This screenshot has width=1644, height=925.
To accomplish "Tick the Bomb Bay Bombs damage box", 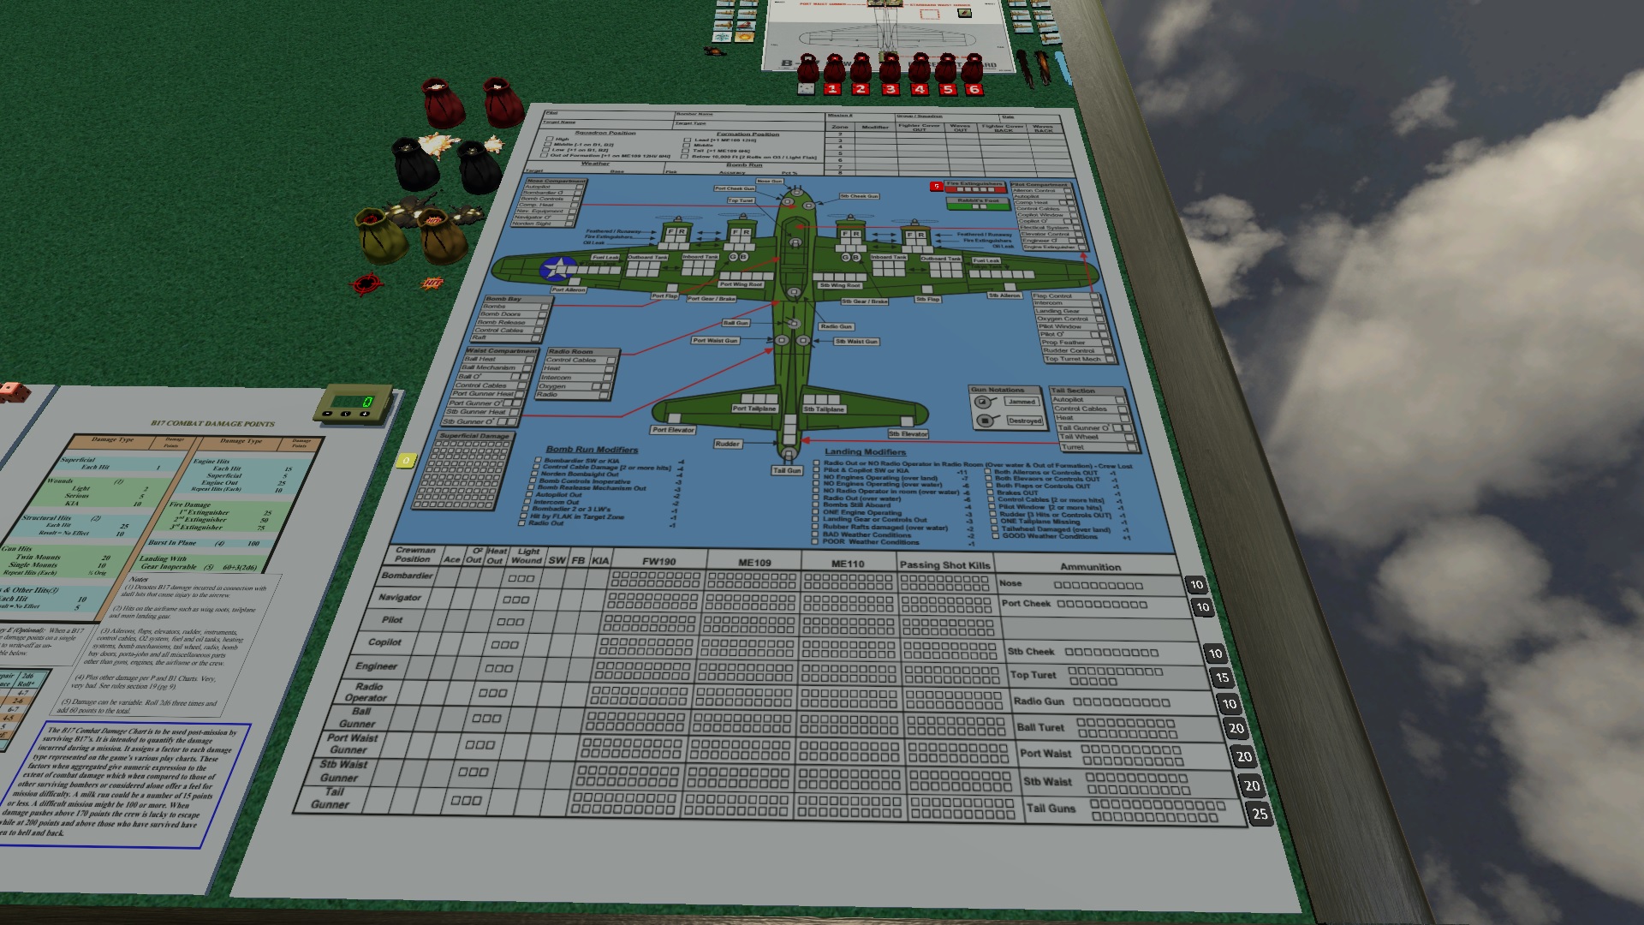I will 545,306.
